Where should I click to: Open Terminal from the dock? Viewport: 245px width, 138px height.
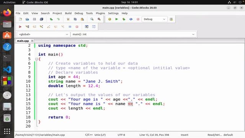(7, 58)
